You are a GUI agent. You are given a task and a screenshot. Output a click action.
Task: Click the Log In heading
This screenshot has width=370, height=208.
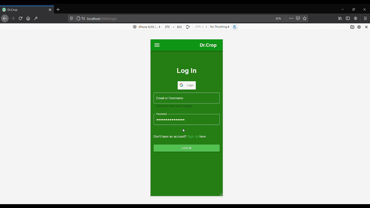187,71
